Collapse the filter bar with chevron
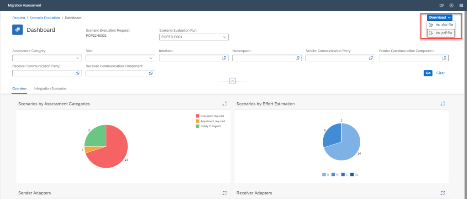This screenshot has width=467, height=199. tap(232, 81)
